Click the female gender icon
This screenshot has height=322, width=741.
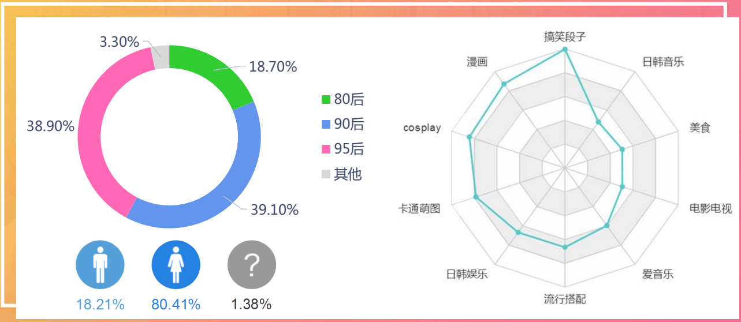pos(176,264)
